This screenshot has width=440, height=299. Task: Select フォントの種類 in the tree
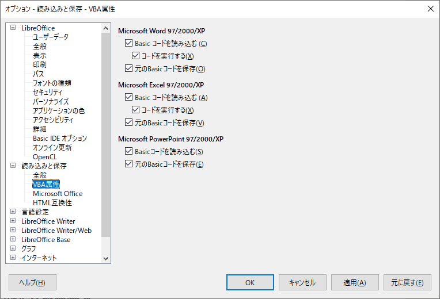[x=52, y=83]
